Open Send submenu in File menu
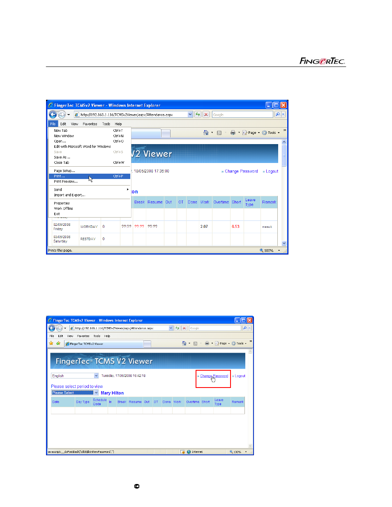The width and height of the screenshot is (392, 507). [x=90, y=190]
